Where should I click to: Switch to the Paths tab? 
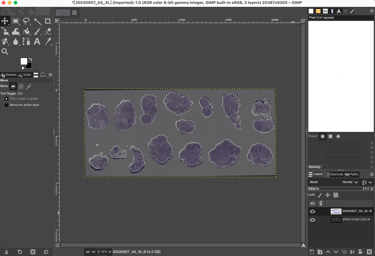pos(352,174)
